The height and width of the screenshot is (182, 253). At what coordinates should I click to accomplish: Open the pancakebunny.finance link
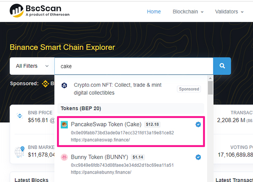coord(101,172)
